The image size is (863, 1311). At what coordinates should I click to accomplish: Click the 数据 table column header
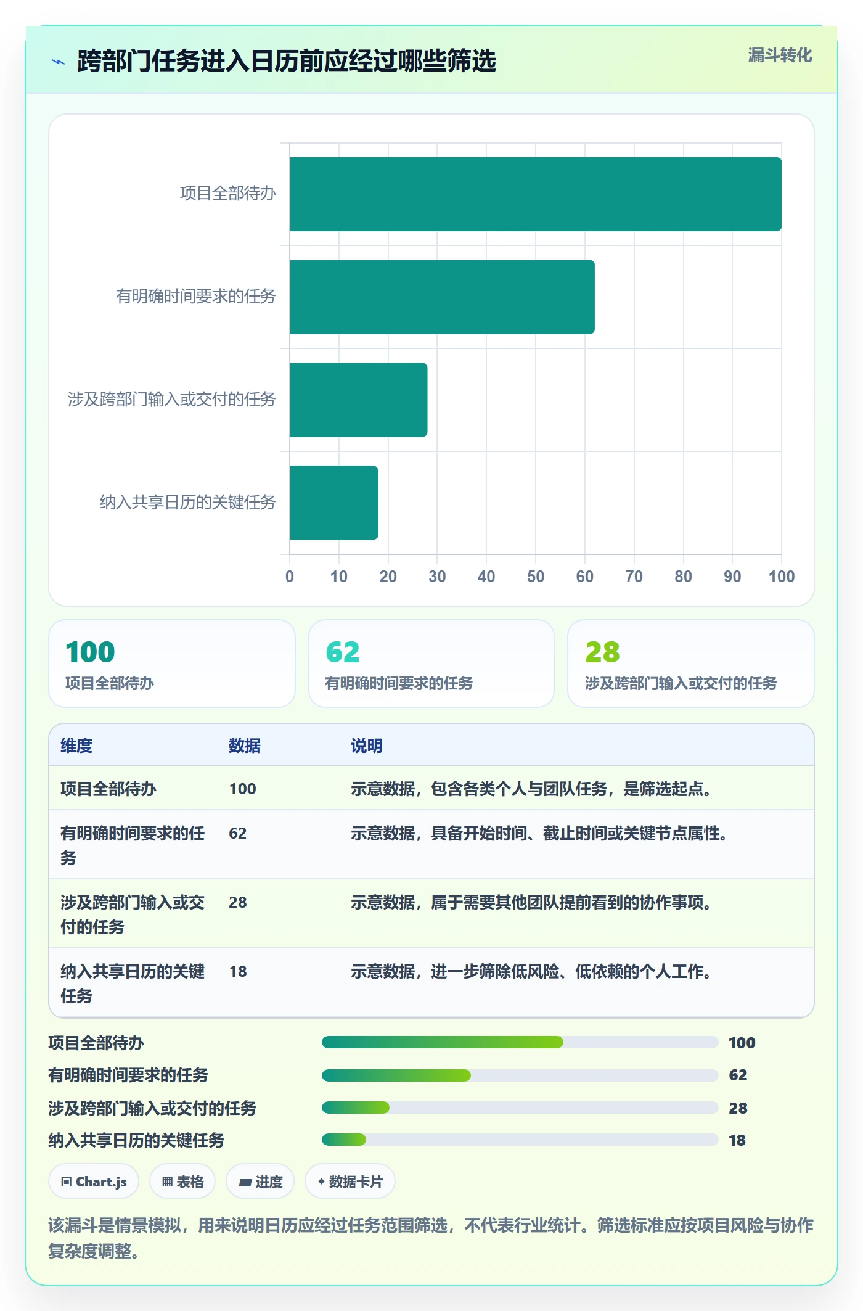pos(245,746)
